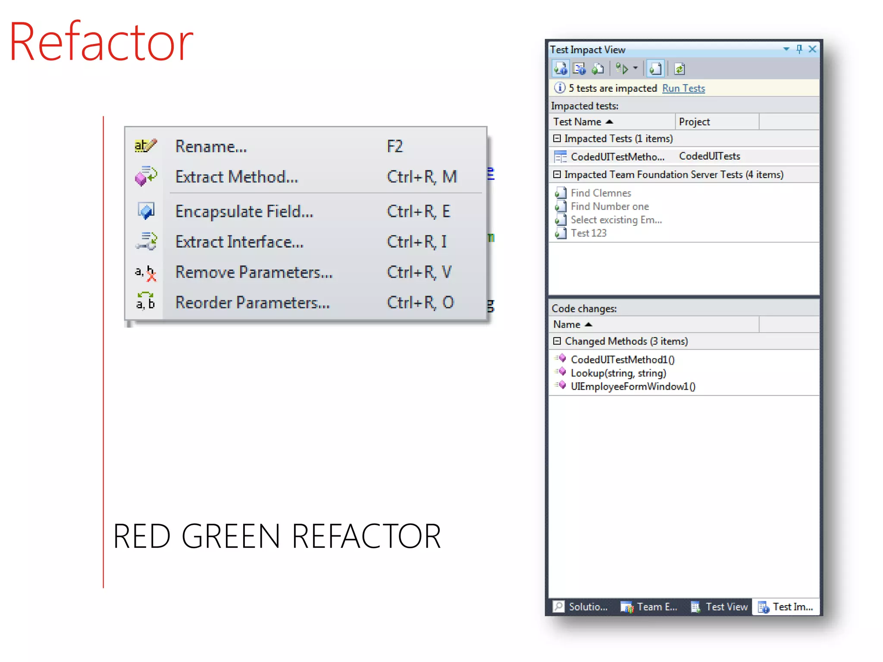883x662 pixels.
Task: Switch to the Team E... tab
Action: click(649, 607)
